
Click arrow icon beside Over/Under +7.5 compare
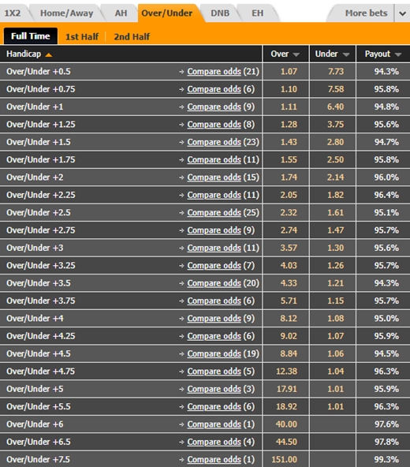tap(181, 460)
